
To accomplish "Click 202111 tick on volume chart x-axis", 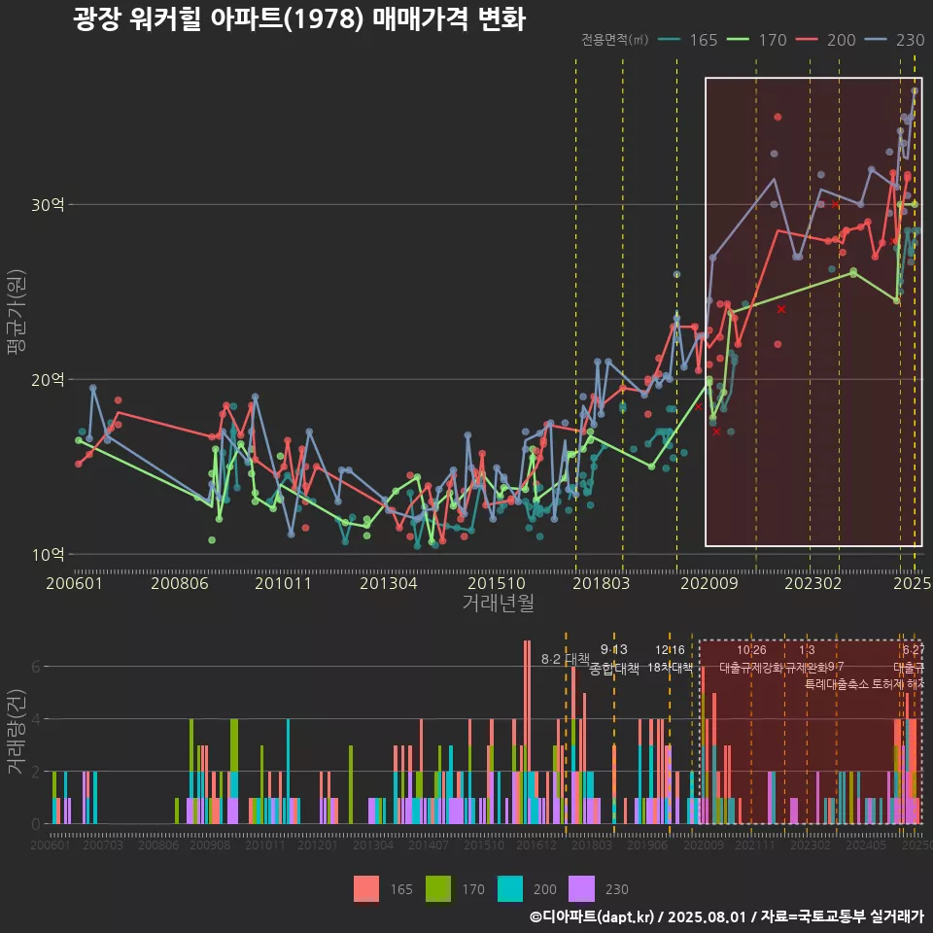I will pyautogui.click(x=754, y=845).
